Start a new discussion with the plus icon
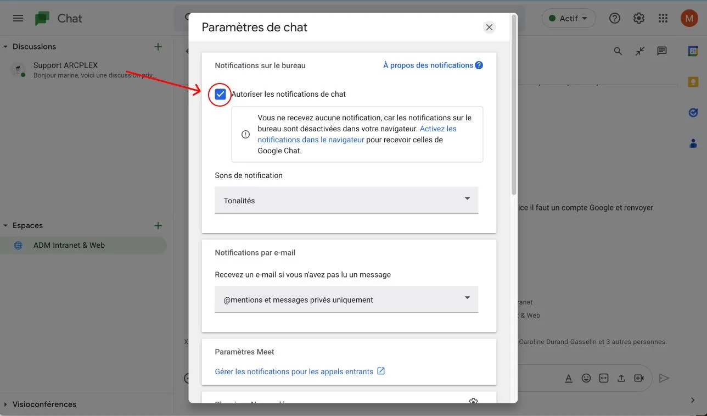 tap(158, 47)
